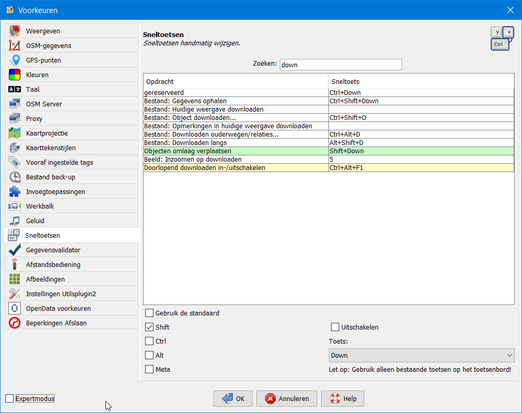Select the Objecten omlaag verplaatsen row
The height and width of the screenshot is (413, 522).
[235, 151]
